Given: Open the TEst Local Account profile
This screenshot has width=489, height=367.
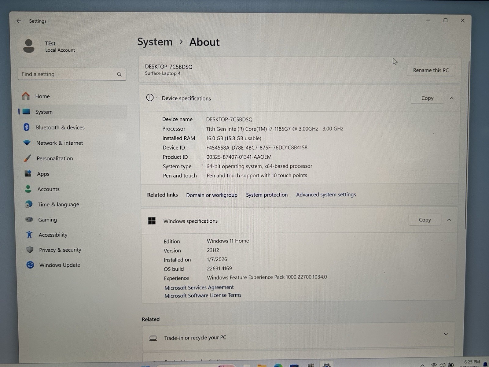Looking at the screenshot, I should (49, 46).
